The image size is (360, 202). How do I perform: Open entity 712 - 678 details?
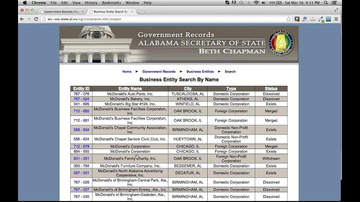click(81, 146)
